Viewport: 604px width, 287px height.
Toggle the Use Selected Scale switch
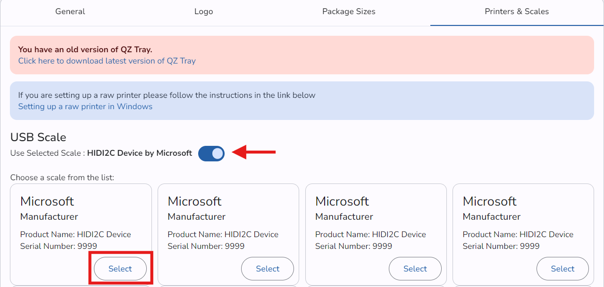(x=211, y=153)
